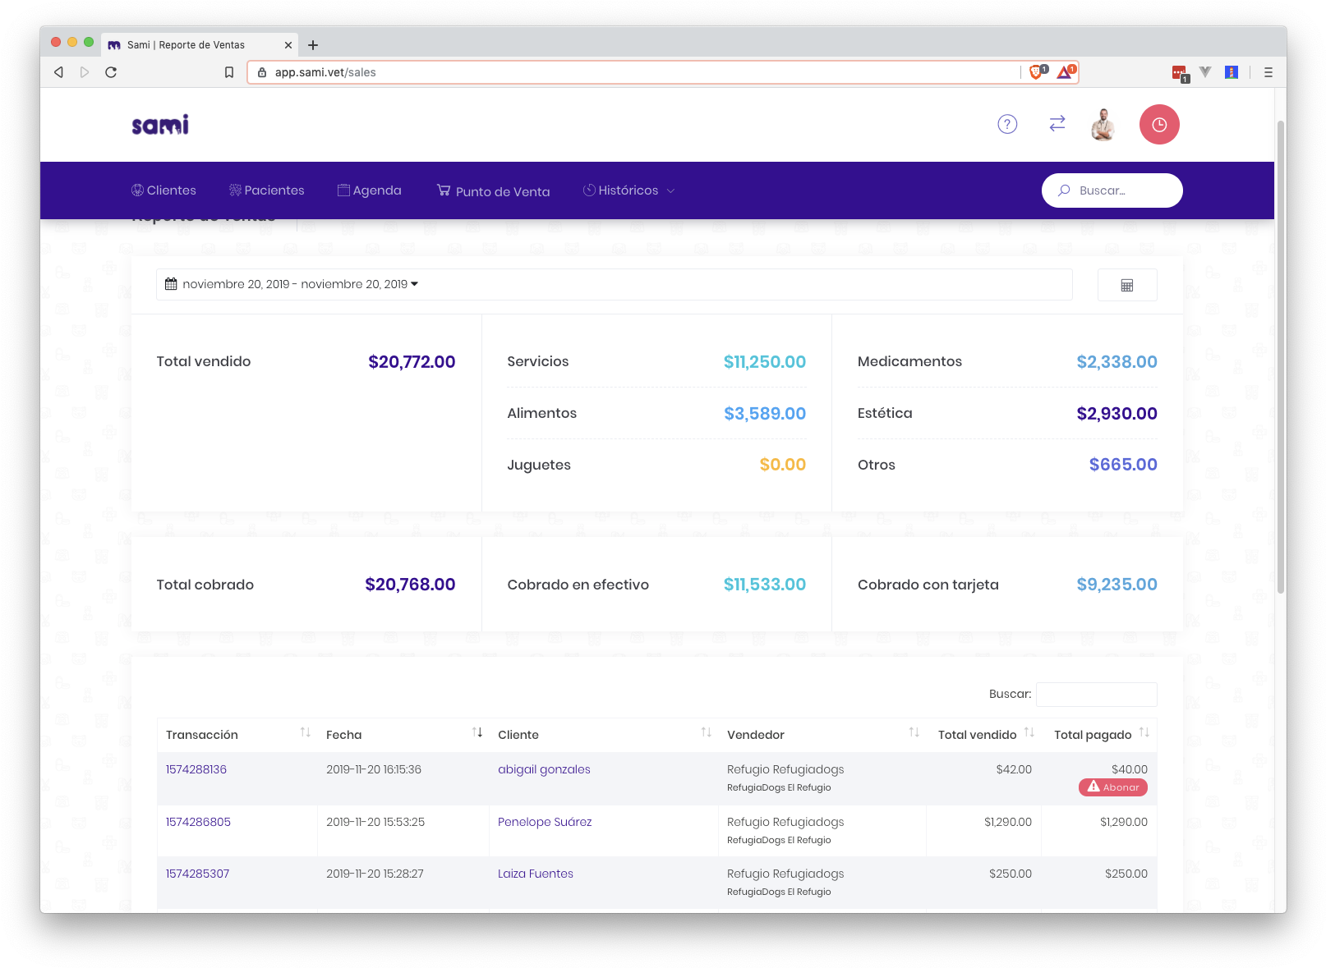Open the browser hamburger menu
The height and width of the screenshot is (968, 1326).
coord(1268,72)
